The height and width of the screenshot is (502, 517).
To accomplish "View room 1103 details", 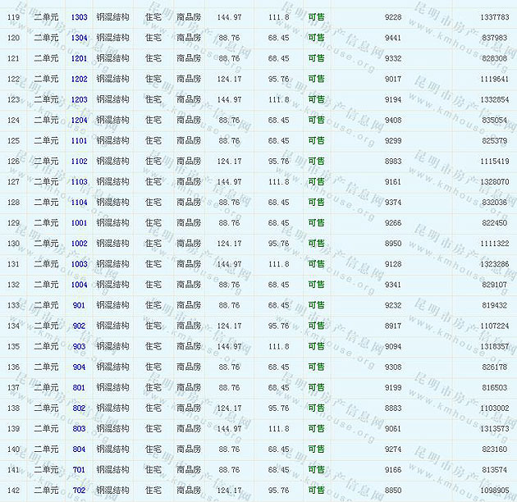I will click(79, 182).
